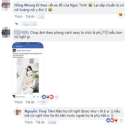Click Trả lời under the attached screenshot comment
Image resolution: width=125 pixels, height=124 pixels.
point(30,102)
